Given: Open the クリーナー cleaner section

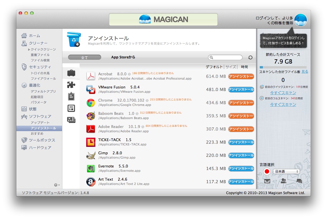Looking at the screenshot, I should (34, 43).
